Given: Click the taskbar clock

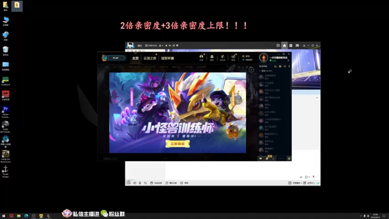Looking at the screenshot, I should point(375,216).
